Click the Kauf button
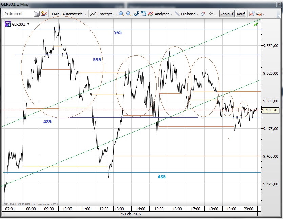The image size is (283, 219). point(241,14)
